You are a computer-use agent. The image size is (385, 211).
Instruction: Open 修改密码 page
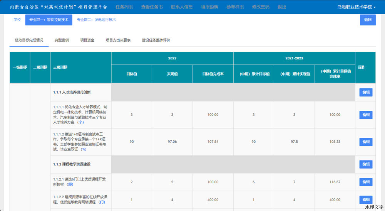261,7
